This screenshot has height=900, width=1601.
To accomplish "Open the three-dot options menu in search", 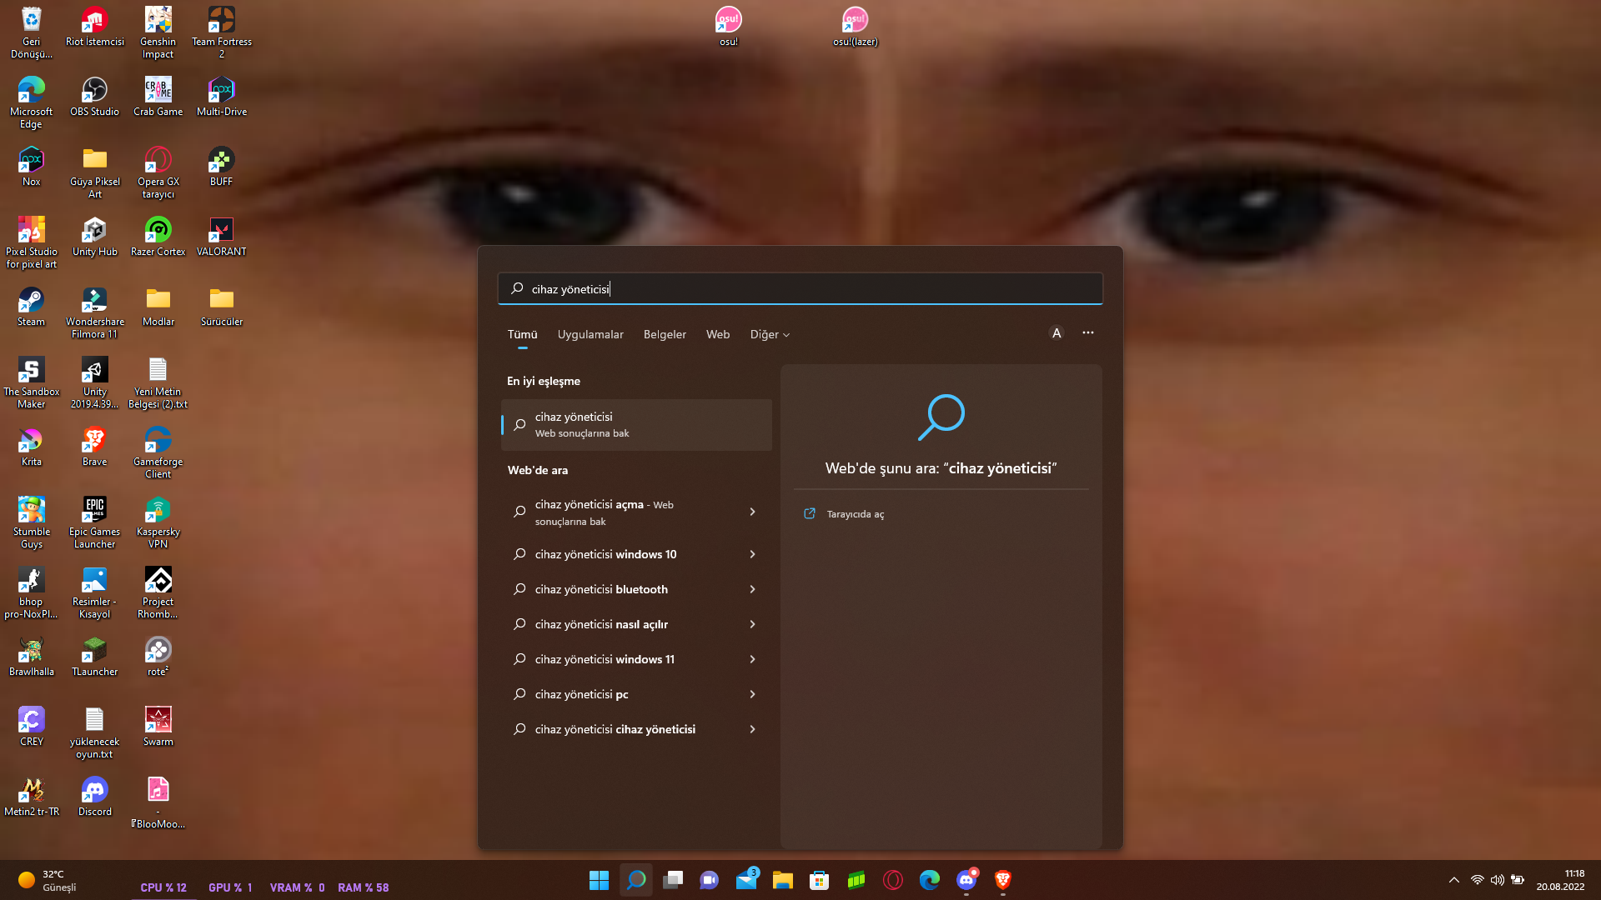I will [1088, 332].
